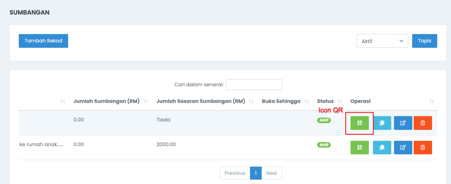Delete the second donation record
This screenshot has height=184, width=451.
423,147
